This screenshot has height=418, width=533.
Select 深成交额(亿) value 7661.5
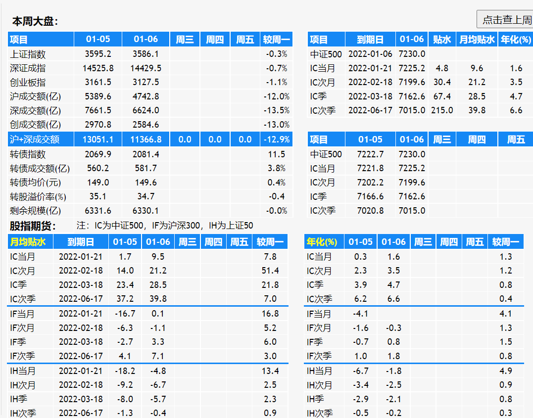point(98,110)
